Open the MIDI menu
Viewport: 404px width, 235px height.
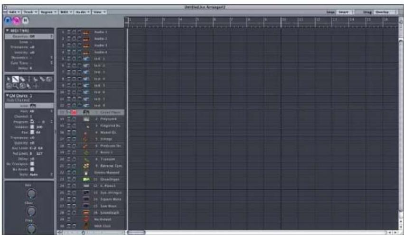pos(66,12)
